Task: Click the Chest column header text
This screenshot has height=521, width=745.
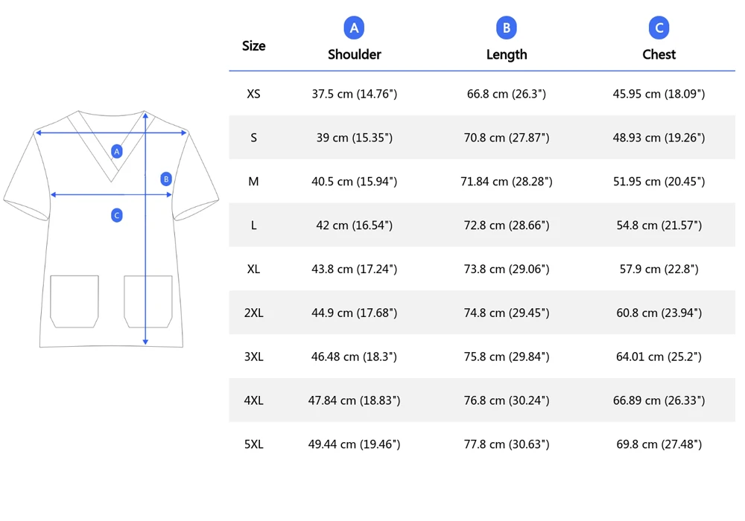Action: coord(659,54)
